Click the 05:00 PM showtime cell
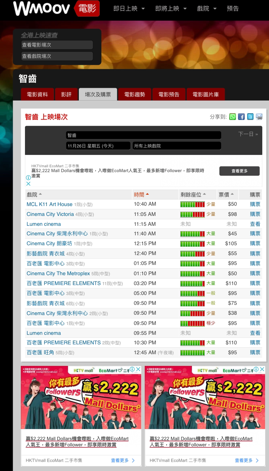 (x=145, y=293)
